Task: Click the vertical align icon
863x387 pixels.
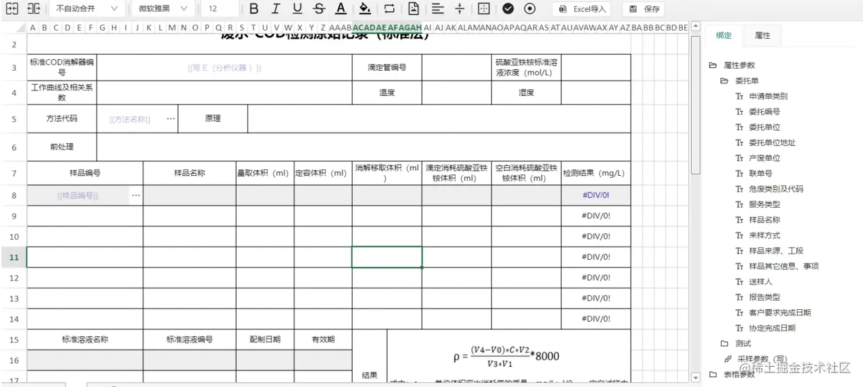Action: click(460, 9)
